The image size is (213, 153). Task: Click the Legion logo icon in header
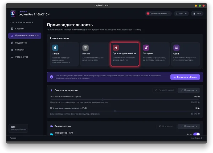coord(13,14)
